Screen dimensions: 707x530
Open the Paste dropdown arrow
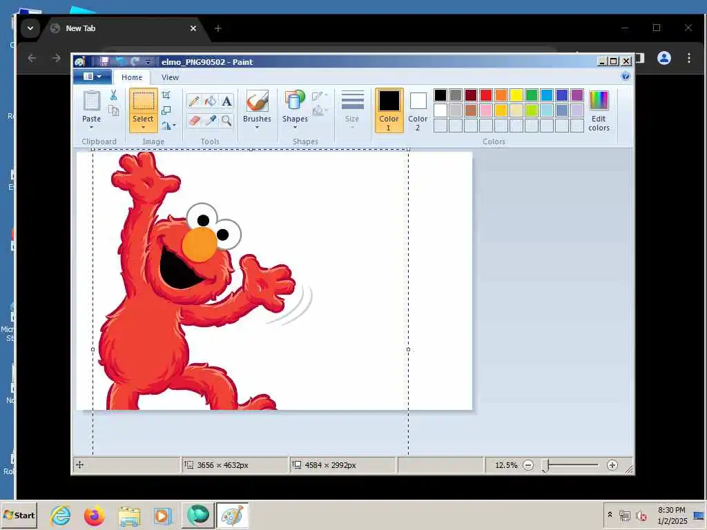pyautogui.click(x=92, y=128)
